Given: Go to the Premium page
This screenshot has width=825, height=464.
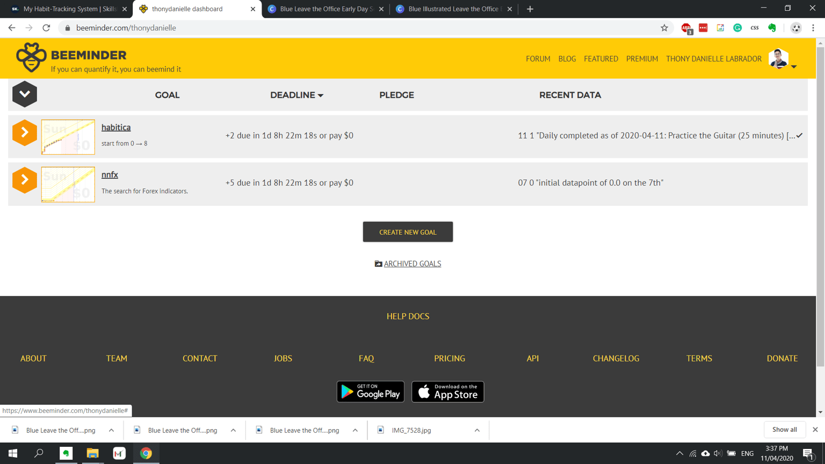Looking at the screenshot, I should coord(642,59).
